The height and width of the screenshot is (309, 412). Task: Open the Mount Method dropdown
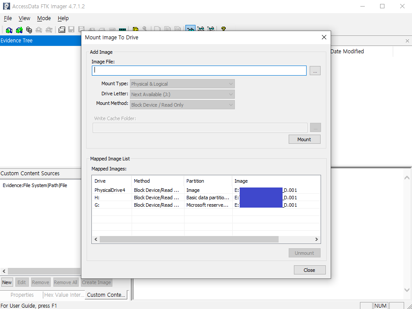(x=182, y=105)
